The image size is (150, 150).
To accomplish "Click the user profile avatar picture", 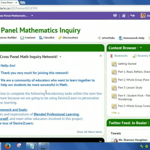I will click(x=143, y=16).
